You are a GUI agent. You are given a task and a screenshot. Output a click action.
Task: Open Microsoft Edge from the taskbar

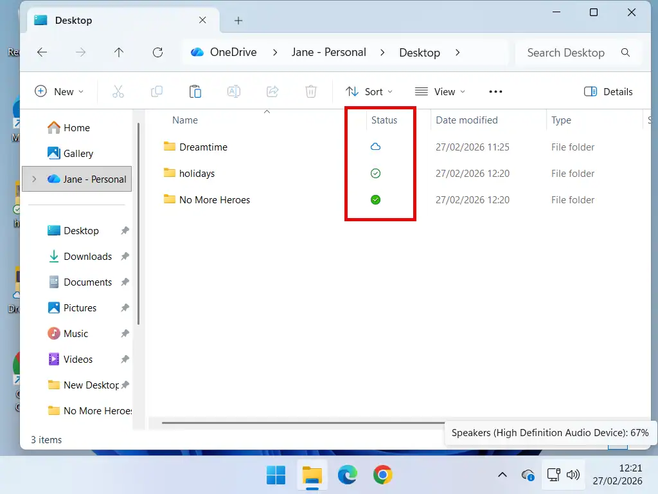click(x=348, y=475)
